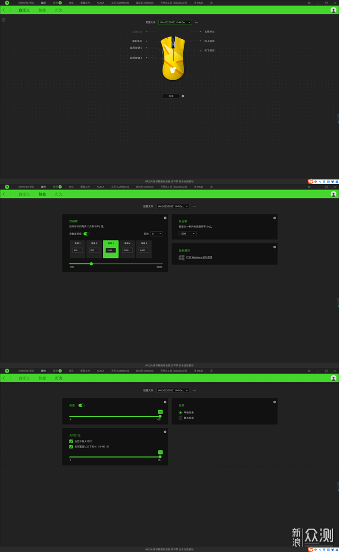Screen dimensions: 339x552
Task: Click Razer logo icon in Customize window
Action: click(x=7, y=3)
